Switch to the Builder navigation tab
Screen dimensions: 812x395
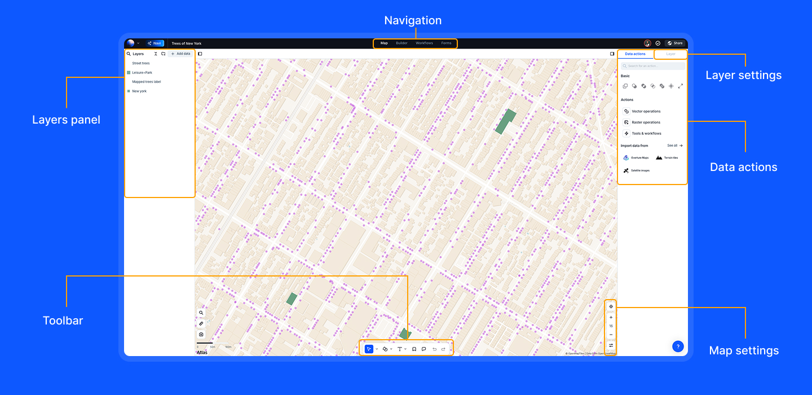401,43
